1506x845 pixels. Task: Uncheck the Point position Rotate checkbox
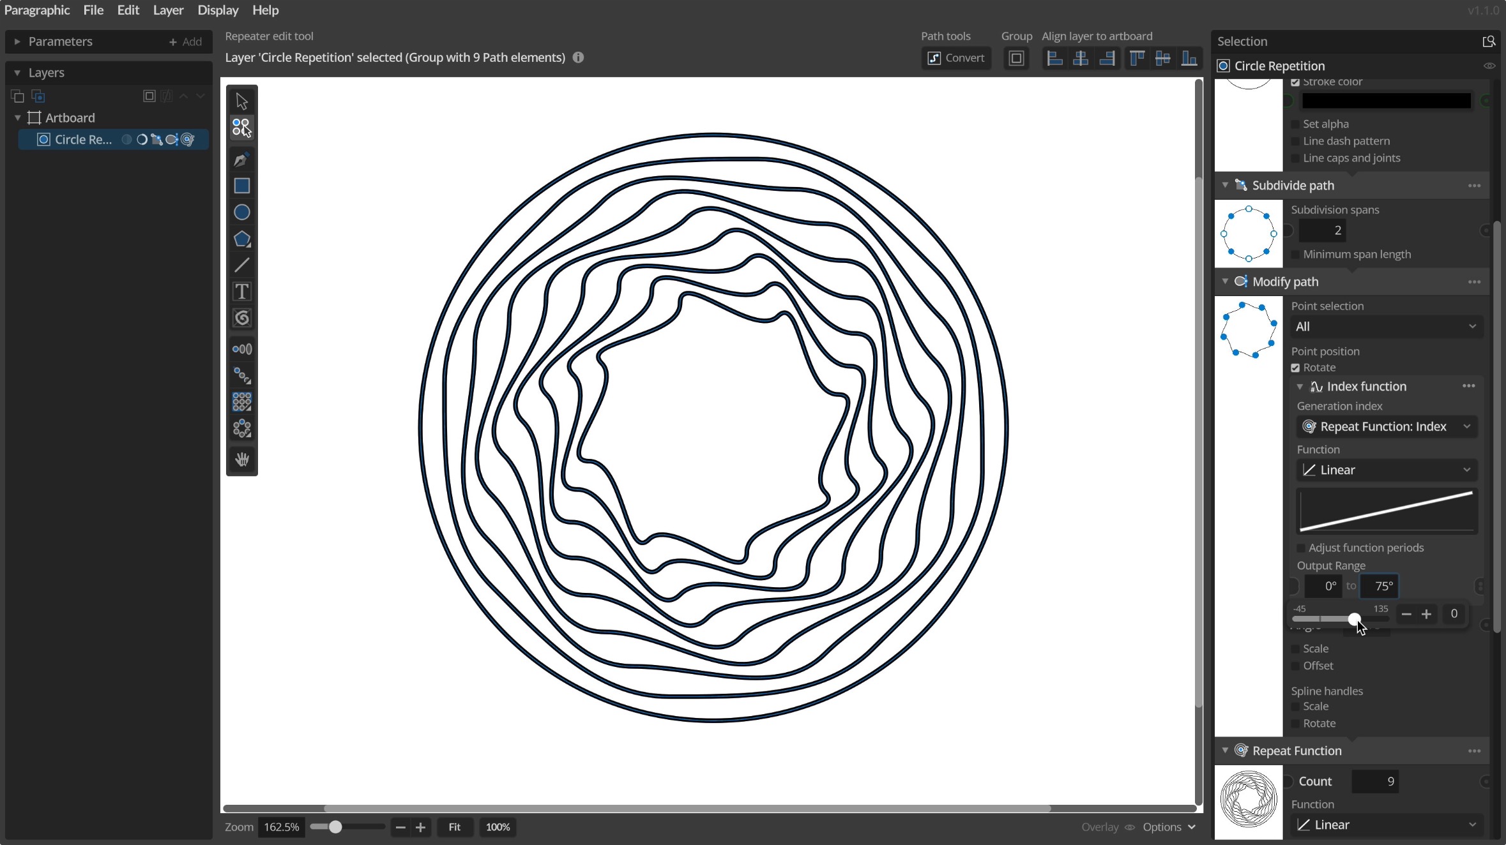pyautogui.click(x=1295, y=368)
